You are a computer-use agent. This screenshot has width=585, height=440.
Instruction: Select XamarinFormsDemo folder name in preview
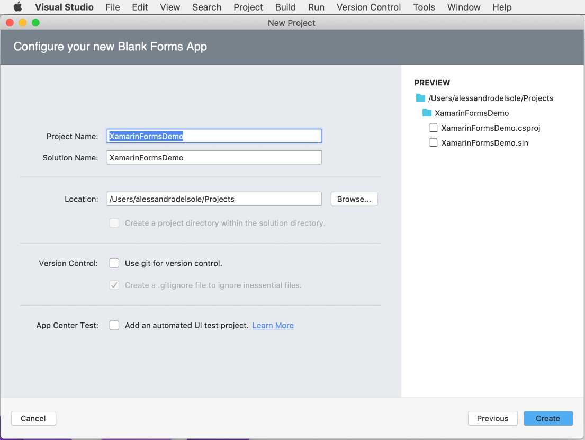[472, 113]
